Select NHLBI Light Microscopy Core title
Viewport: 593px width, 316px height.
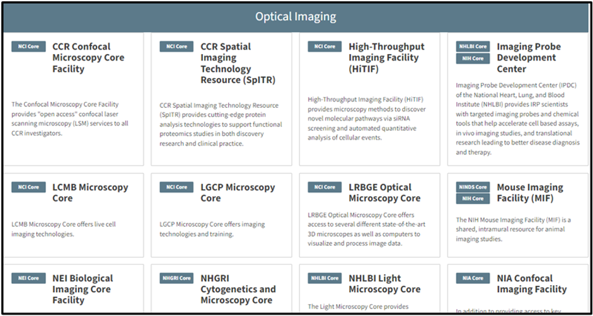click(384, 284)
